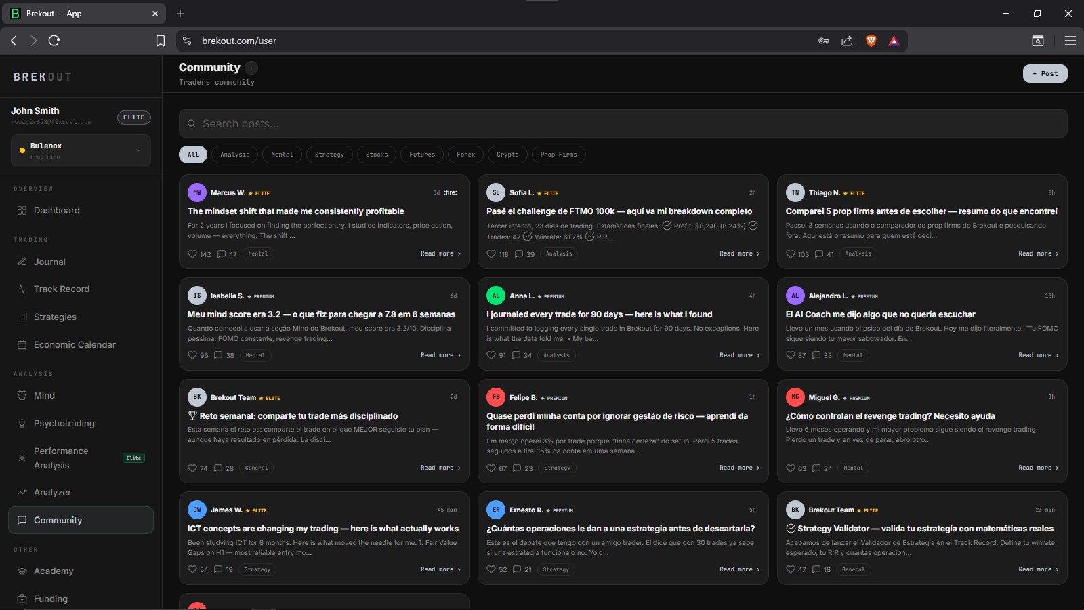This screenshot has width=1084, height=610.
Task: Open the Economic Calendar icon
Action: pos(22,345)
